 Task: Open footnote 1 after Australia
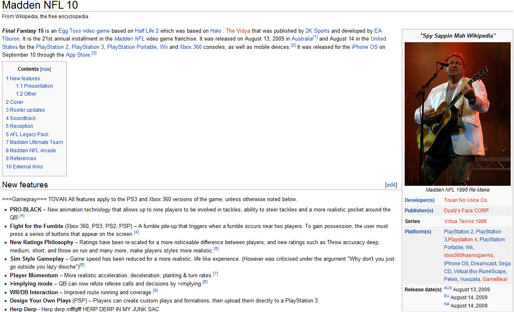coord(316,37)
